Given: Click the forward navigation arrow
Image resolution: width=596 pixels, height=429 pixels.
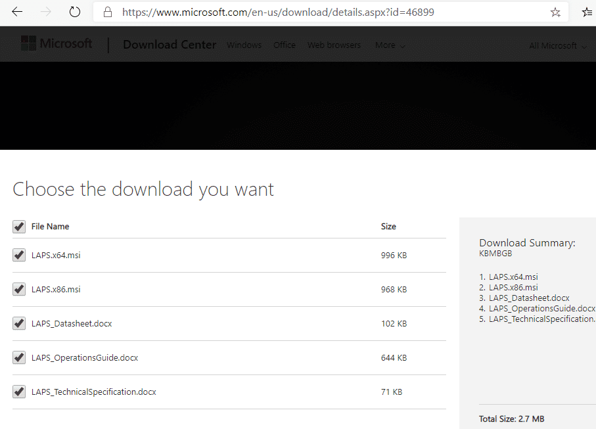Looking at the screenshot, I should pos(44,11).
